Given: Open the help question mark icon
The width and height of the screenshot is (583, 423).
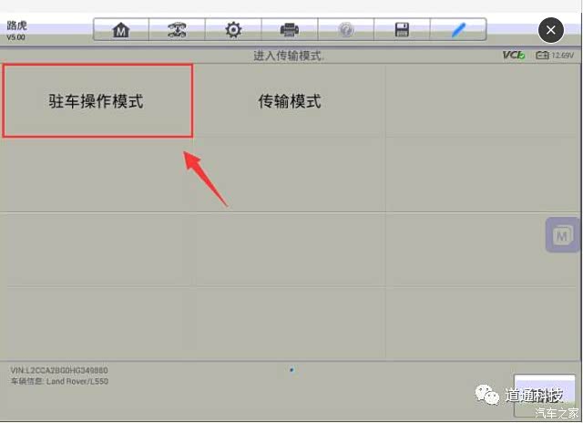Looking at the screenshot, I should [346, 29].
